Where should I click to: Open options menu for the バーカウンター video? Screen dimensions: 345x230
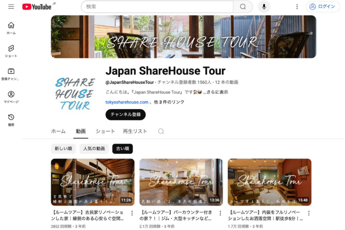click(220, 213)
